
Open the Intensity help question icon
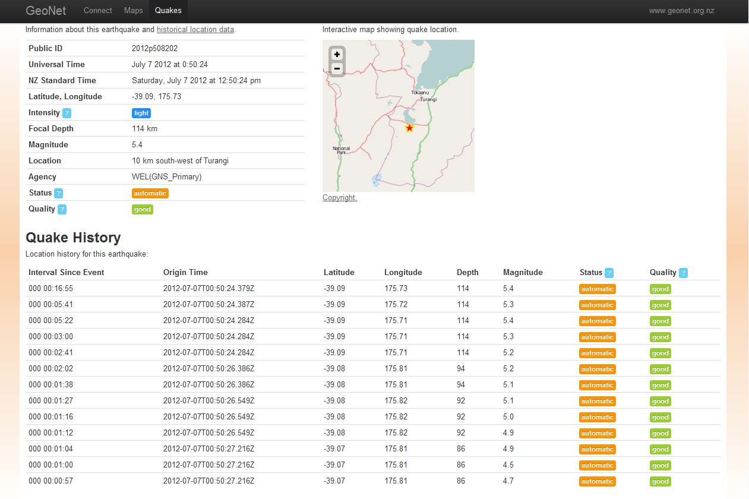[67, 113]
